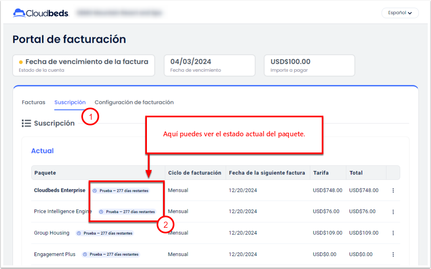Click trial badge on Group Housing
The image size is (431, 269).
click(x=104, y=233)
